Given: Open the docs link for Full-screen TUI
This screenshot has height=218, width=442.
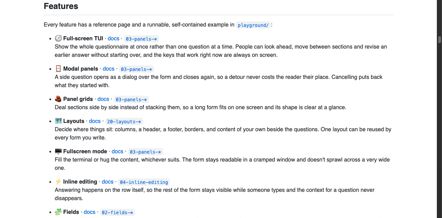Looking at the screenshot, I should pyautogui.click(x=114, y=39).
